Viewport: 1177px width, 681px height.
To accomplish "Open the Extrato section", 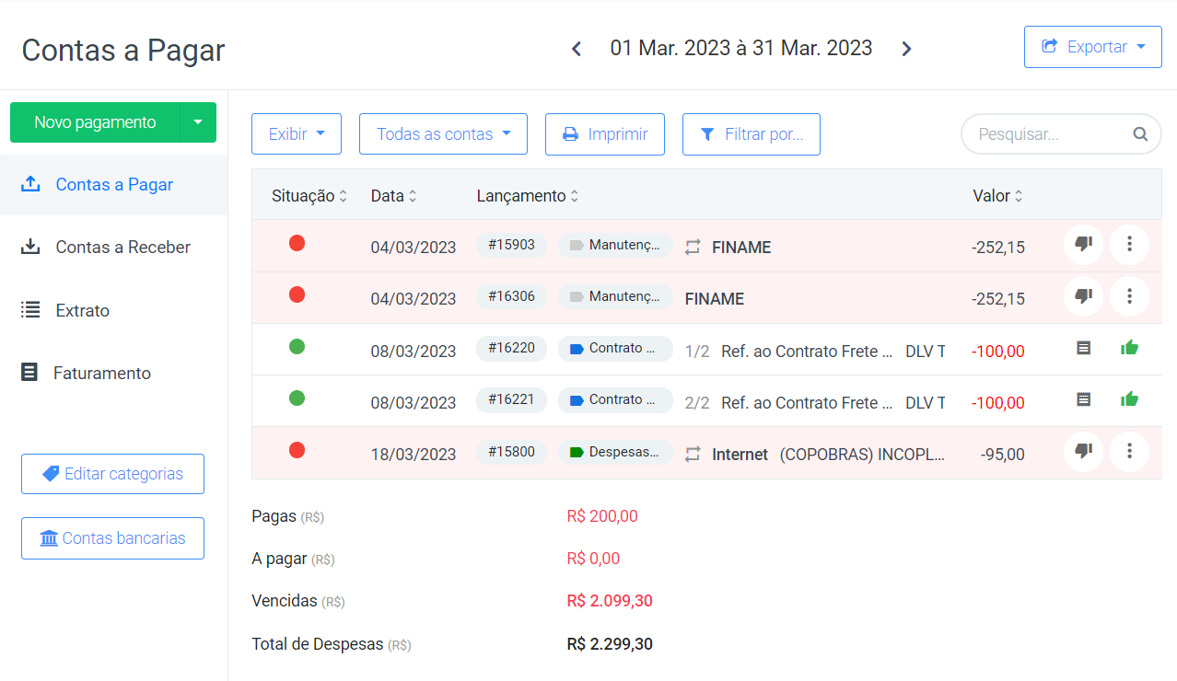I will coord(82,310).
